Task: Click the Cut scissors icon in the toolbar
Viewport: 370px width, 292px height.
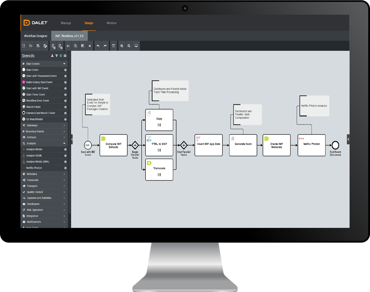Action: (68, 46)
